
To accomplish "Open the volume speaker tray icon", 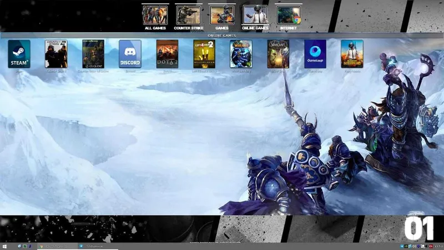I will point(414,246).
